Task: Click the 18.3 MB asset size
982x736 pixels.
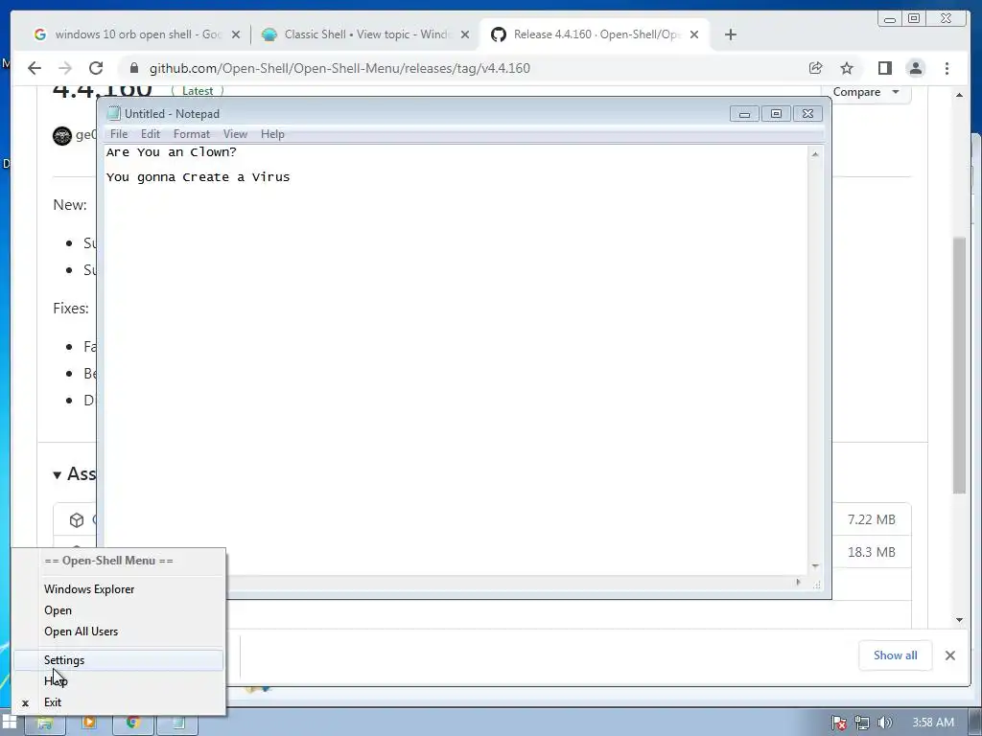Action: (871, 552)
